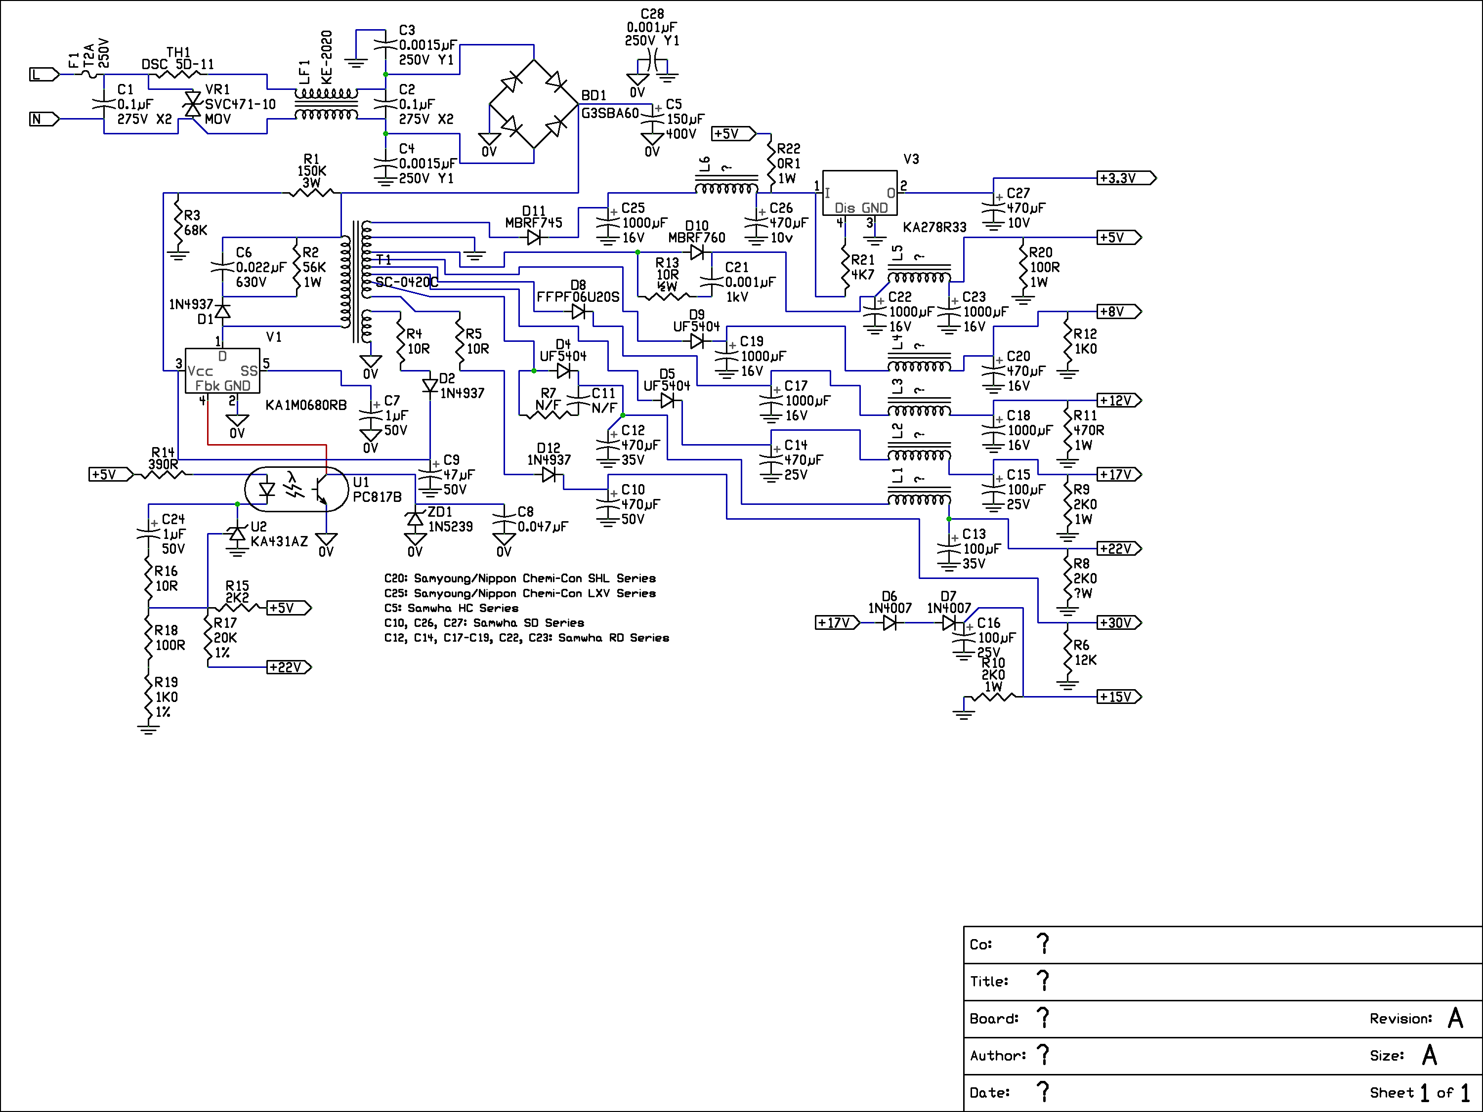Select the +3.3V output port
The width and height of the screenshot is (1483, 1112).
pyautogui.click(x=1126, y=178)
